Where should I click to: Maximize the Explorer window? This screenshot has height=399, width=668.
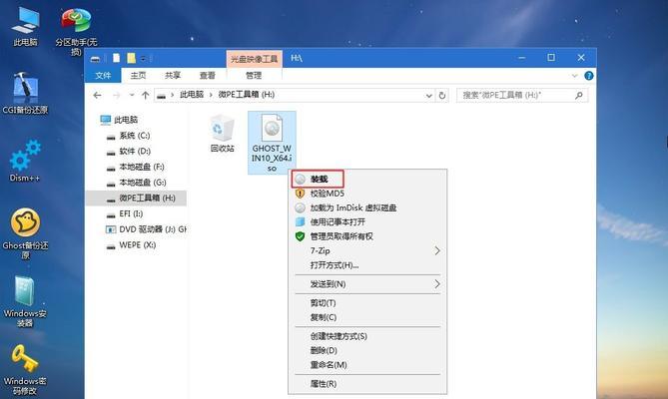click(551, 58)
